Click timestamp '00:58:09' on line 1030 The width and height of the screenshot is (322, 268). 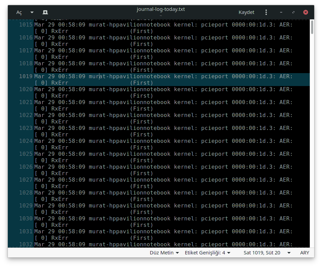tap(72, 219)
